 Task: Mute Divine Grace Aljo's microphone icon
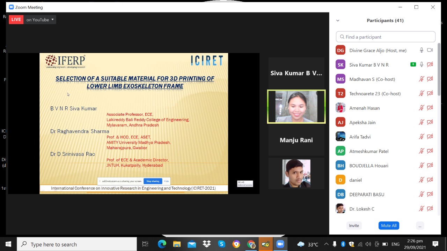[422, 50]
